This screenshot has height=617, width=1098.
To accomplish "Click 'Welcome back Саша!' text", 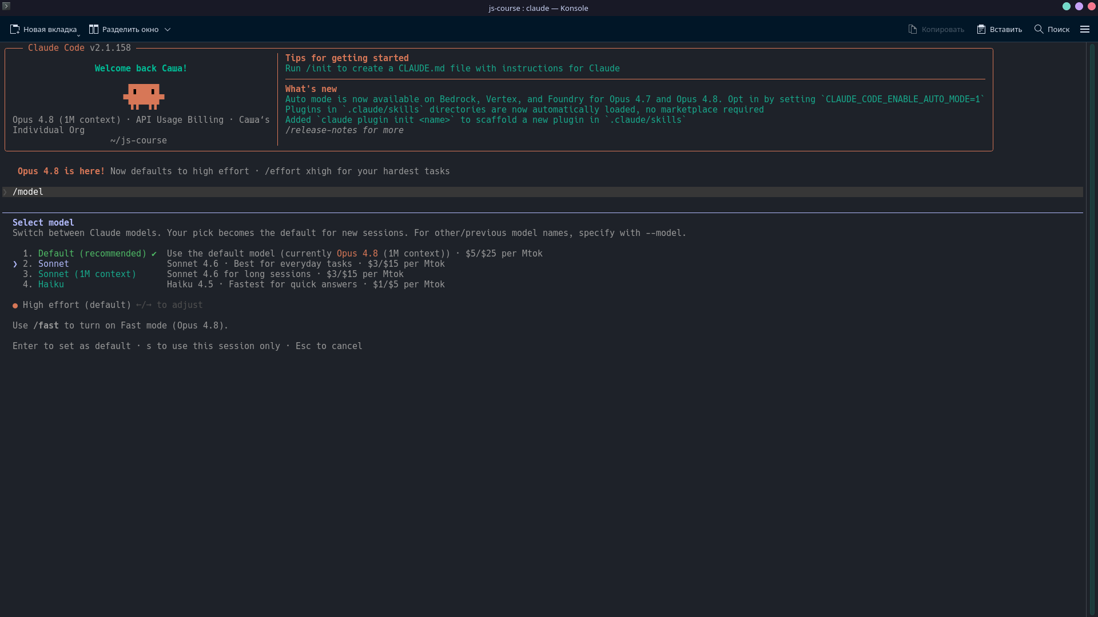I will tap(141, 69).
